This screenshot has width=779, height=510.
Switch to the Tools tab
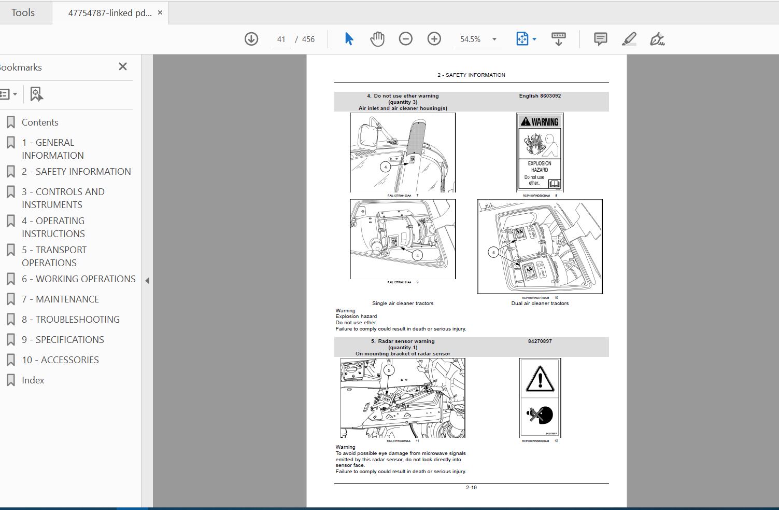coord(23,12)
